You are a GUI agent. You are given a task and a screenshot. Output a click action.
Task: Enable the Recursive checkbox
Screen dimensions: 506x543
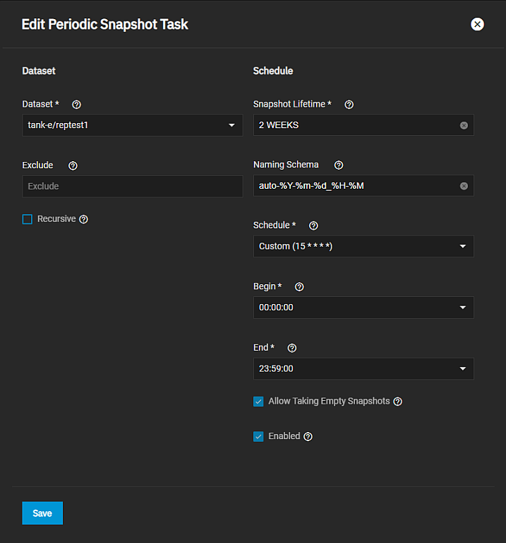[x=28, y=219]
